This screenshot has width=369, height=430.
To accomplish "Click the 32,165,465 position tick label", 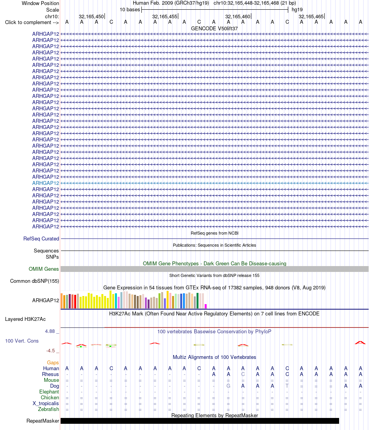I will pos(311,16).
